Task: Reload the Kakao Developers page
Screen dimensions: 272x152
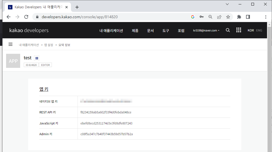Action: click(x=26, y=17)
